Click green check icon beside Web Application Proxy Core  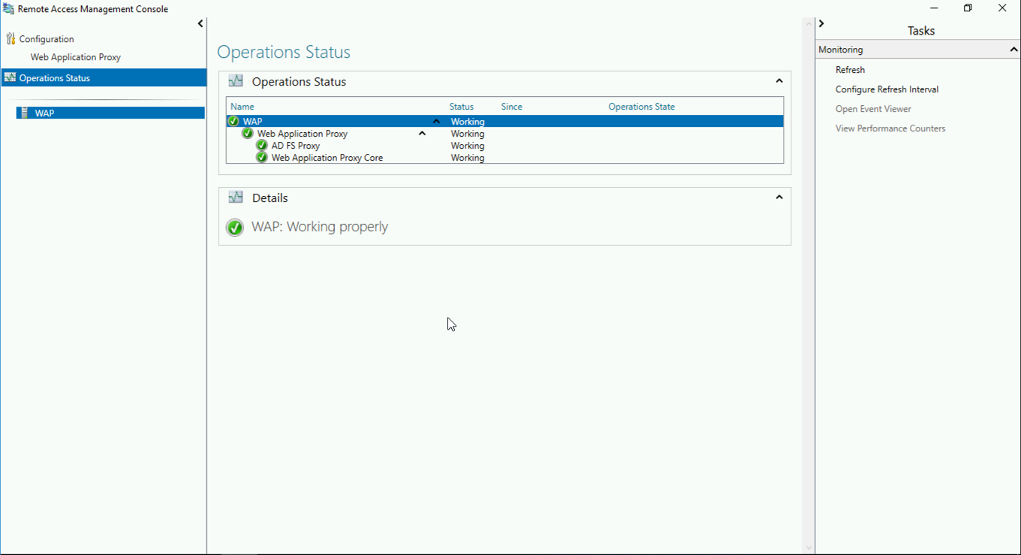[x=262, y=158]
